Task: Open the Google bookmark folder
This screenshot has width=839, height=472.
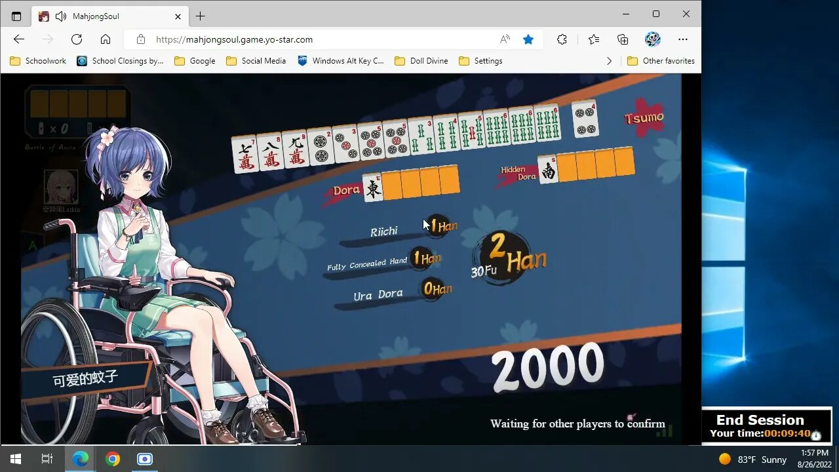Action: [x=195, y=61]
